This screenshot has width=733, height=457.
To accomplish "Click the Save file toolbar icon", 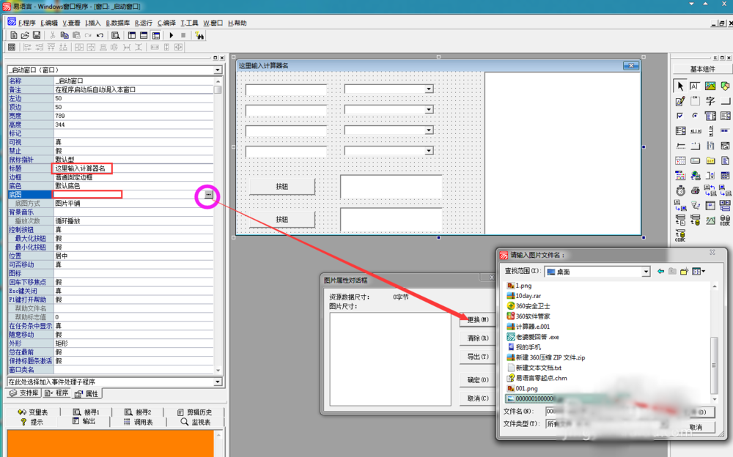I will (37, 35).
